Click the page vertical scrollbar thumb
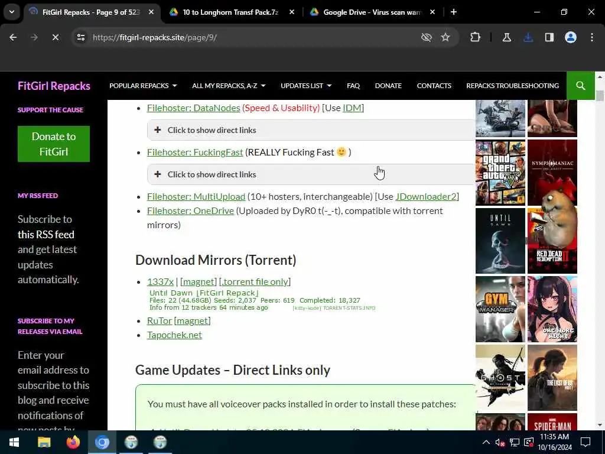Viewport: 605px width, 454px height. pyautogui.click(x=600, y=95)
